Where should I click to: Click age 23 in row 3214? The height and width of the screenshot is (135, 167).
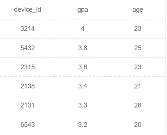pyautogui.click(x=138, y=29)
